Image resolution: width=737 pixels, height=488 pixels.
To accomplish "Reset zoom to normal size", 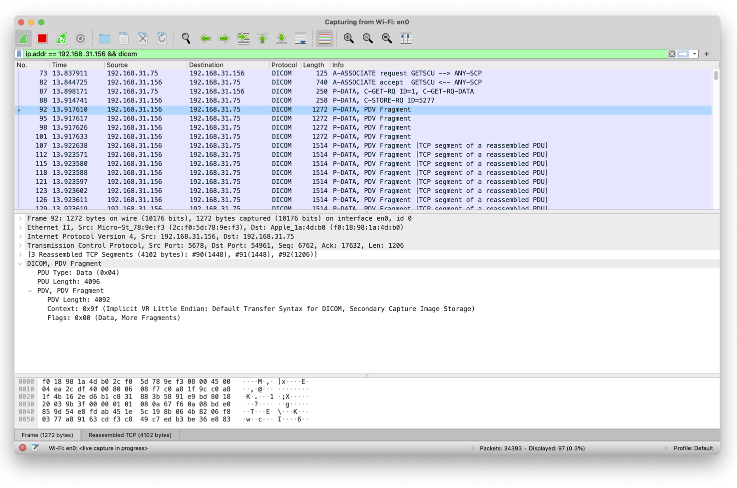I will [x=386, y=38].
